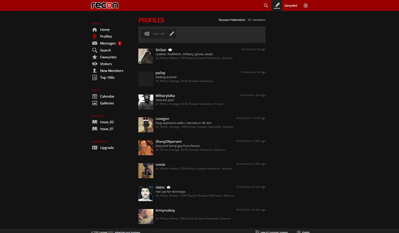Screen dimensions: 399x233
Task: Open SinSan profile thumbnail
Action: [145, 56]
